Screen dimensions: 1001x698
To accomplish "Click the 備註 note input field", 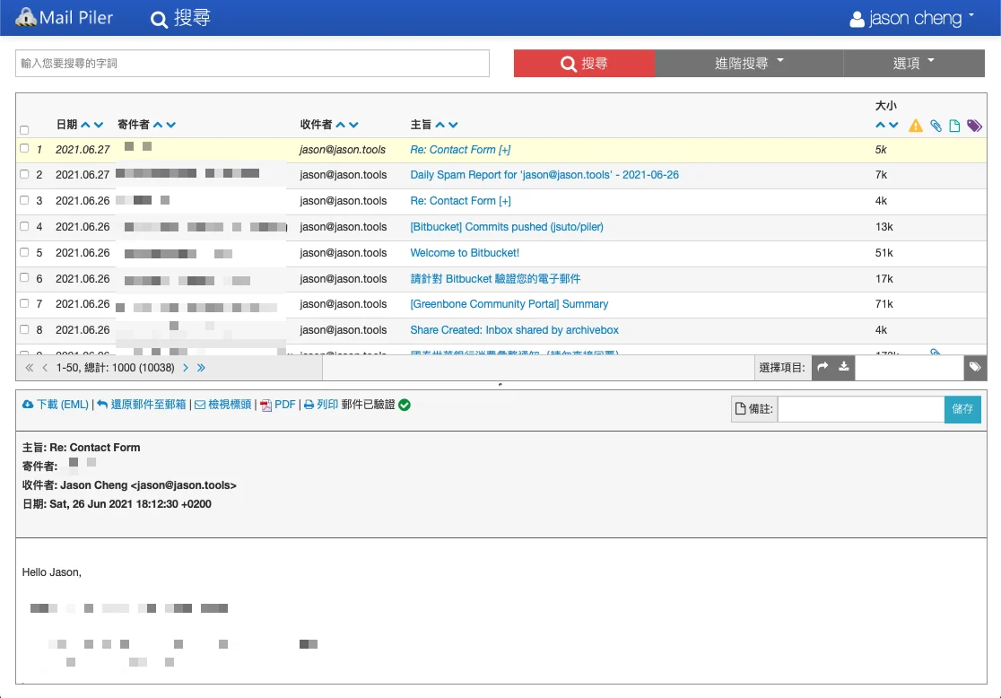I will (x=861, y=409).
